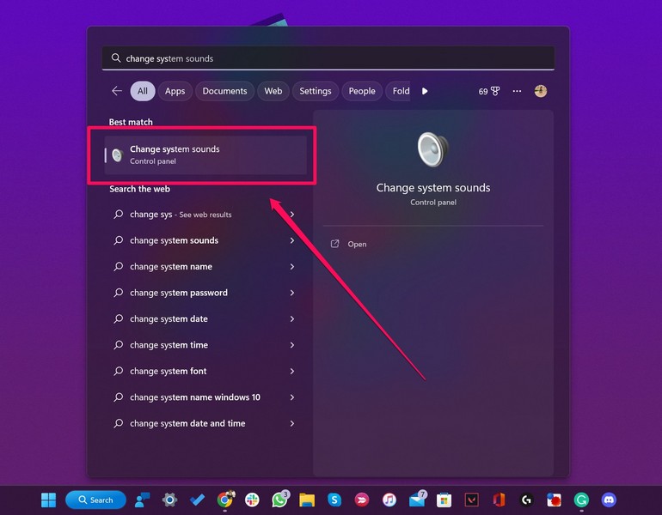The image size is (662, 515).
Task: Switch to the Documents filter tab
Action: click(x=224, y=91)
